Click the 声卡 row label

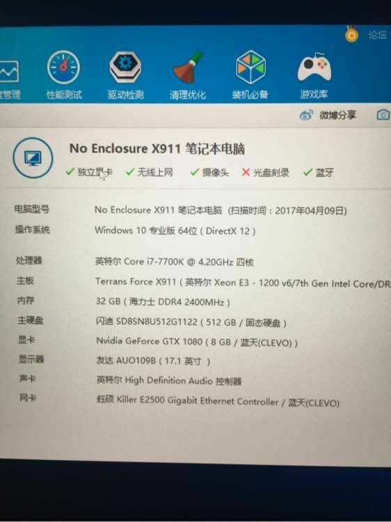(28, 379)
